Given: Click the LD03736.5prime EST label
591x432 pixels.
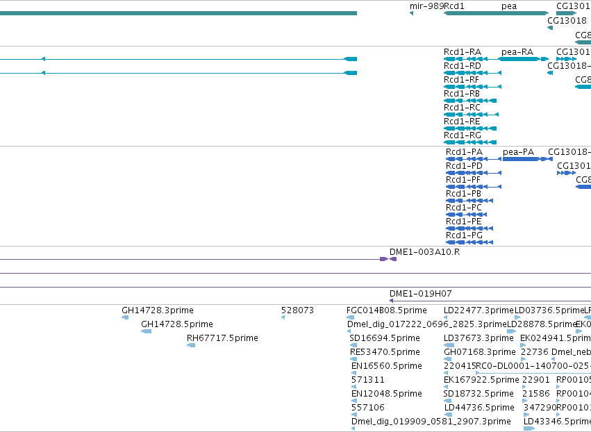Looking at the screenshot, I should pos(549,310).
